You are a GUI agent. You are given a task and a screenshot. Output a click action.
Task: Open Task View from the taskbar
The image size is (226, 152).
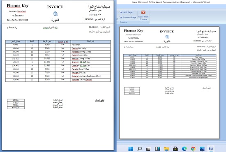(x=148, y=149)
